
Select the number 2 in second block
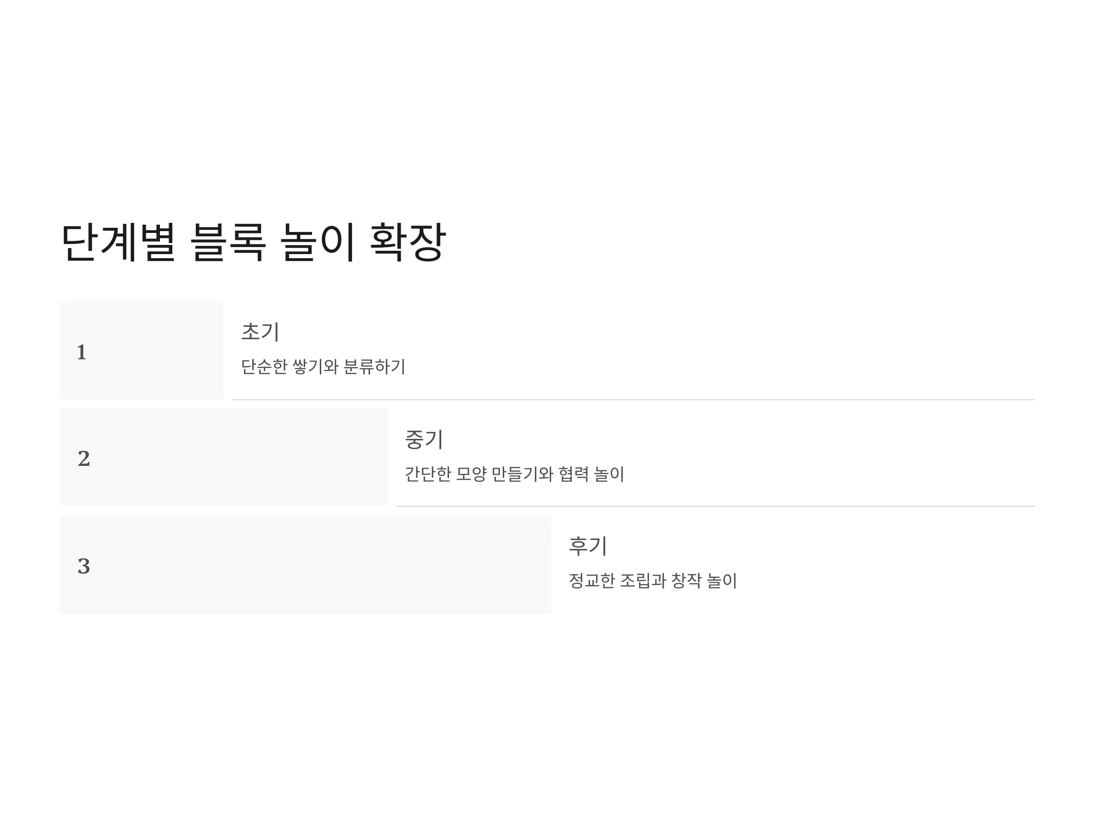(84, 459)
